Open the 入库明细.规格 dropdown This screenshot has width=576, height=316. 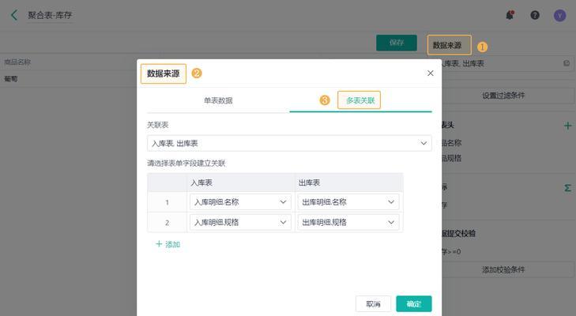tap(240, 222)
